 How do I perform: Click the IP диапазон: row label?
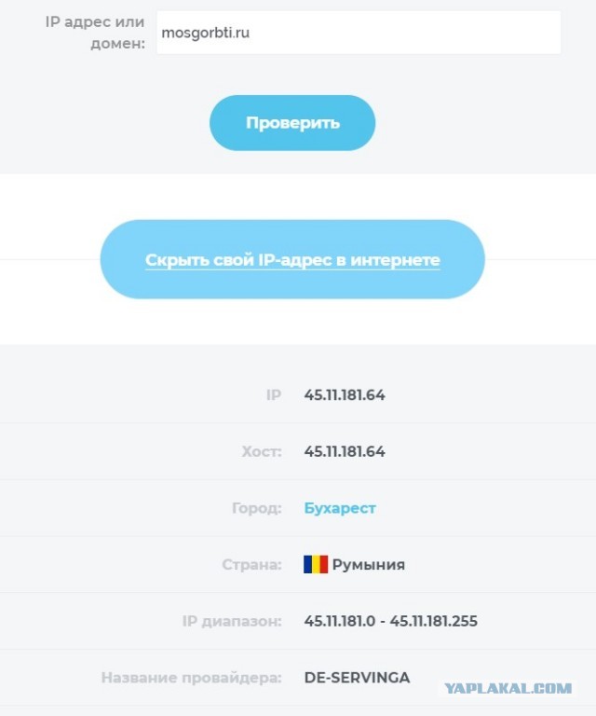(x=232, y=621)
